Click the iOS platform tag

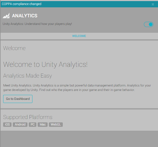7,124
